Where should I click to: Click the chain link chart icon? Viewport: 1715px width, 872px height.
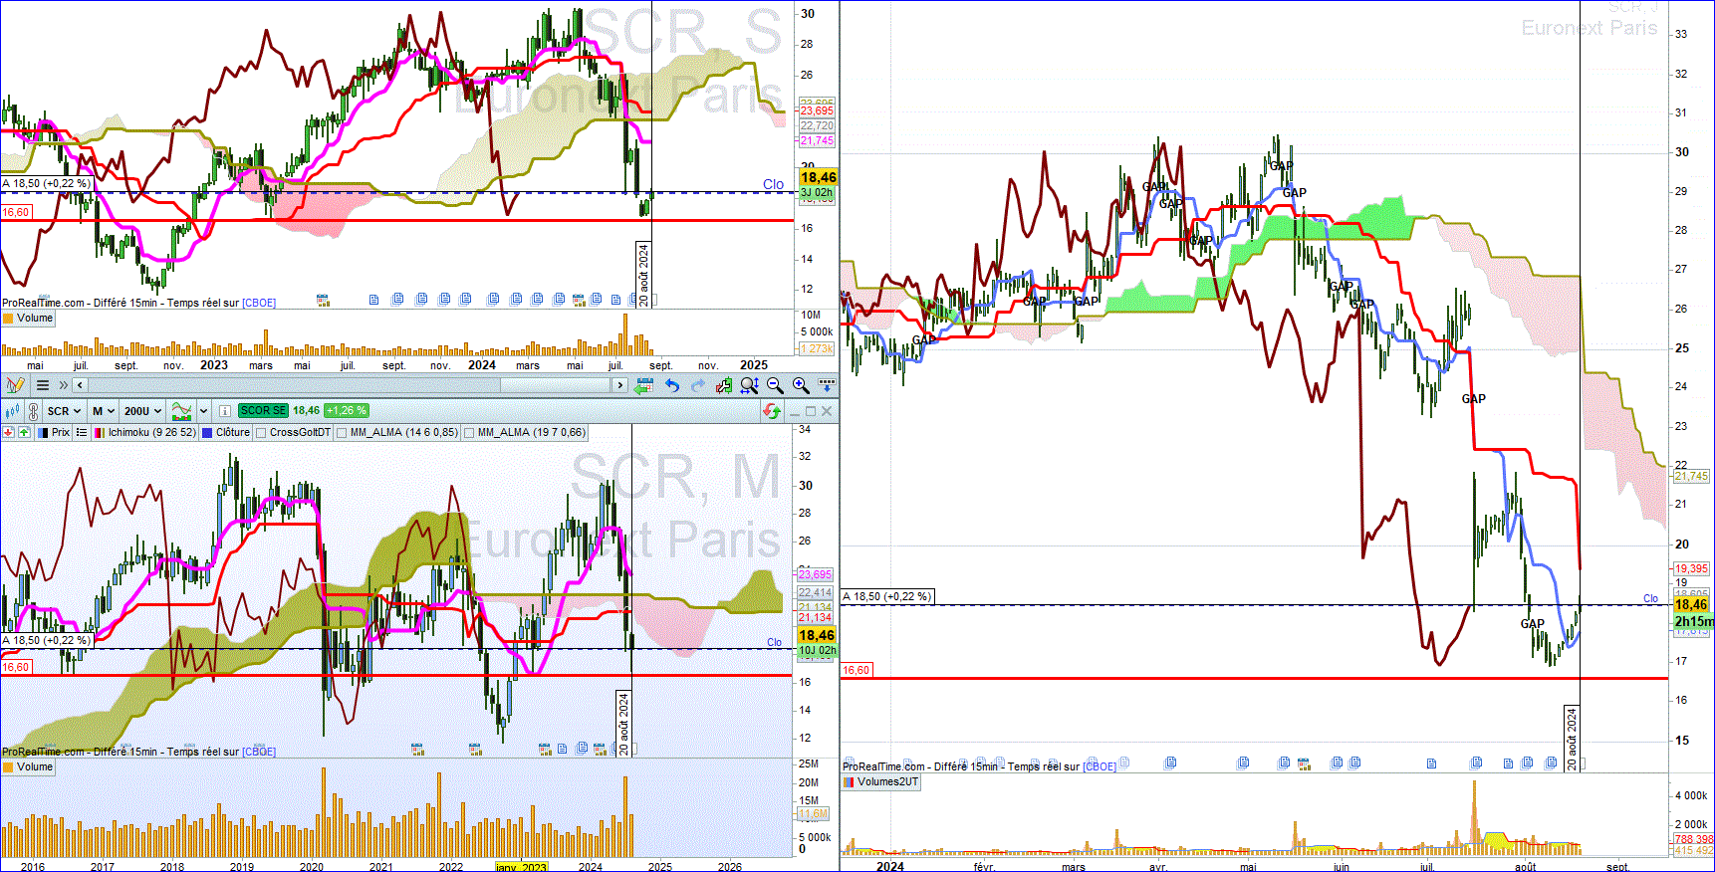click(33, 411)
